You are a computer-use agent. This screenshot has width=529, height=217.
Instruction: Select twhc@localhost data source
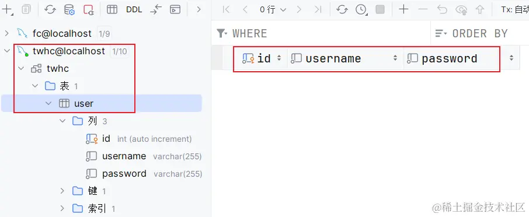[69, 51]
